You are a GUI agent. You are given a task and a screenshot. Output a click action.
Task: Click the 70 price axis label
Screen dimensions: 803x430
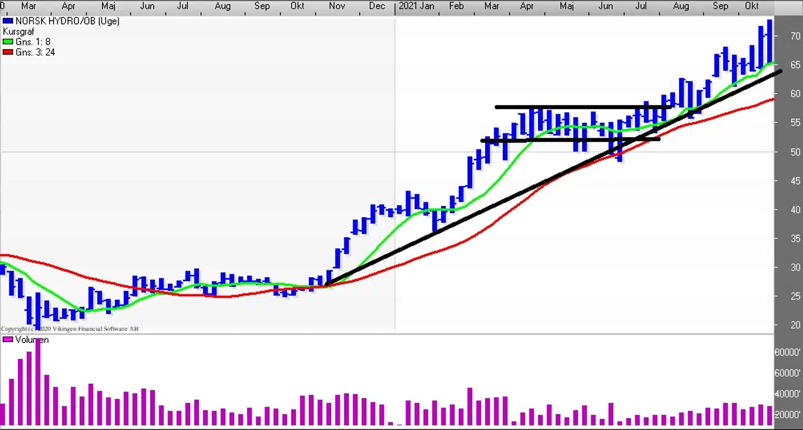click(x=795, y=36)
